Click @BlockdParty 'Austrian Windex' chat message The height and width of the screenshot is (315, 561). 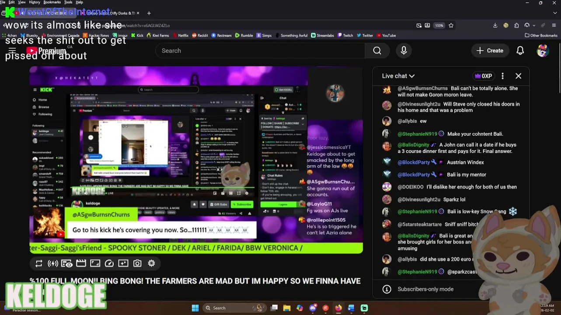(x=450, y=162)
